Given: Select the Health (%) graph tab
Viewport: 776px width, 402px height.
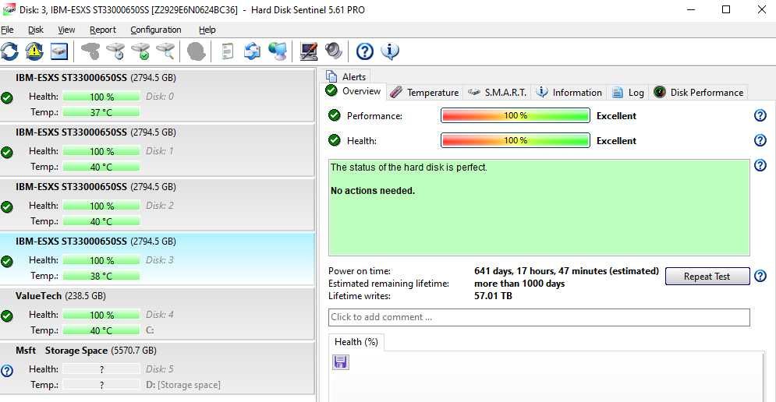Looking at the screenshot, I should click(356, 342).
